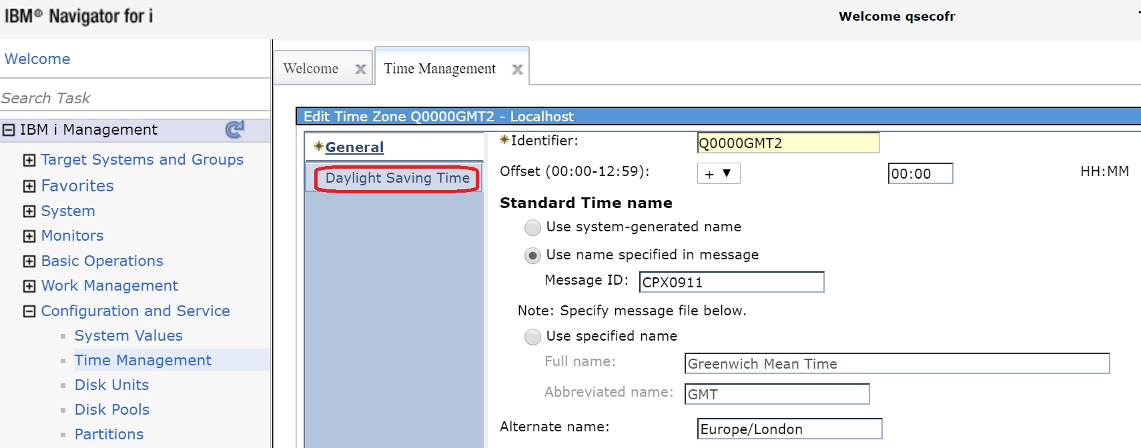Collapse the Configuration and Service node

pyautogui.click(x=29, y=311)
